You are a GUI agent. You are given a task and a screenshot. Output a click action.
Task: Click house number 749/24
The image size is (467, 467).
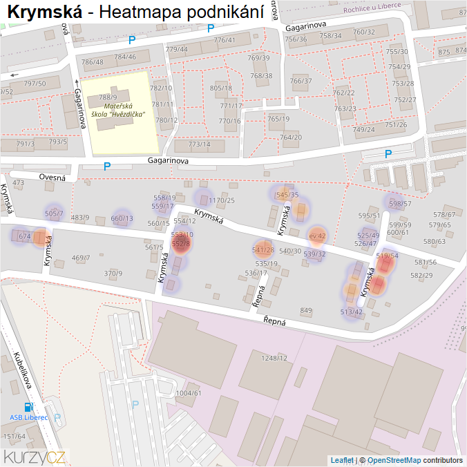point(363,130)
